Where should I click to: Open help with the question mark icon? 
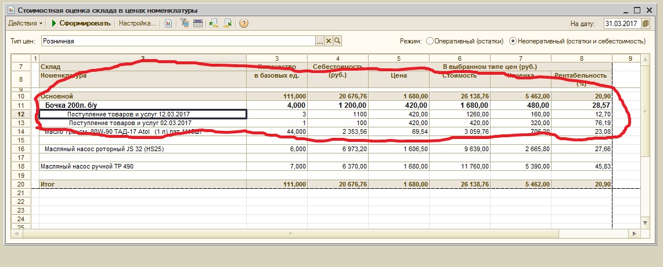point(244,24)
